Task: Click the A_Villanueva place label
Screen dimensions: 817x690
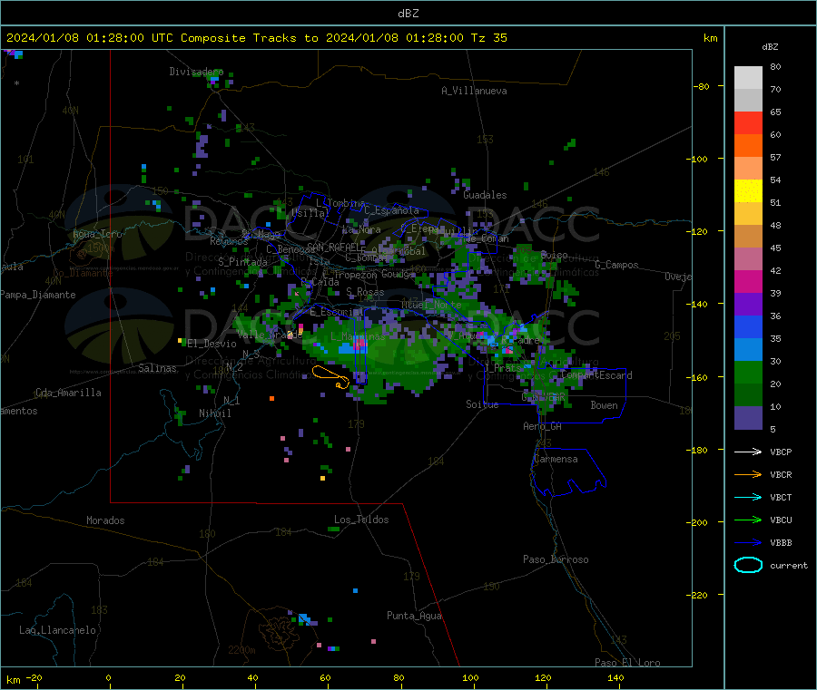Action: pos(474,91)
